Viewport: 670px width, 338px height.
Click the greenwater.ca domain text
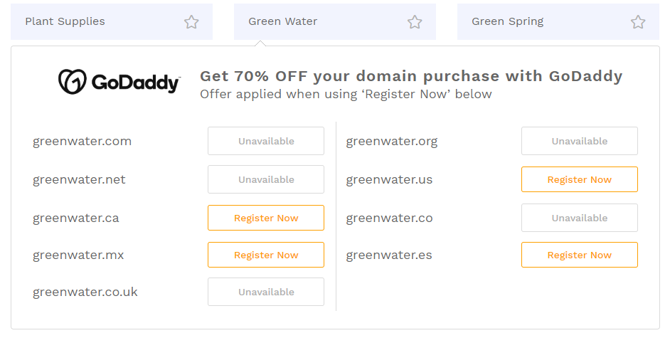pos(76,218)
